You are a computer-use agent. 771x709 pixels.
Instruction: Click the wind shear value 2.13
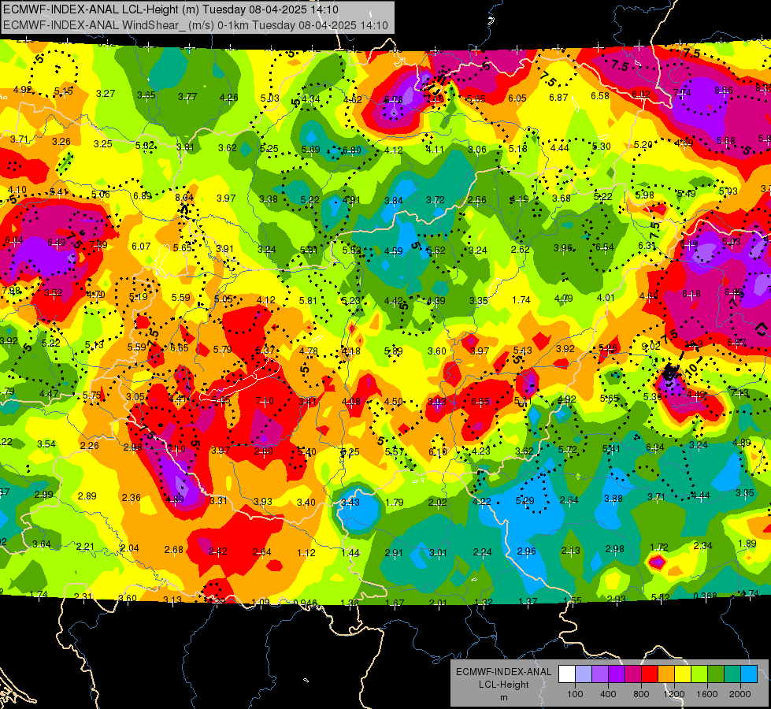[x=571, y=551]
